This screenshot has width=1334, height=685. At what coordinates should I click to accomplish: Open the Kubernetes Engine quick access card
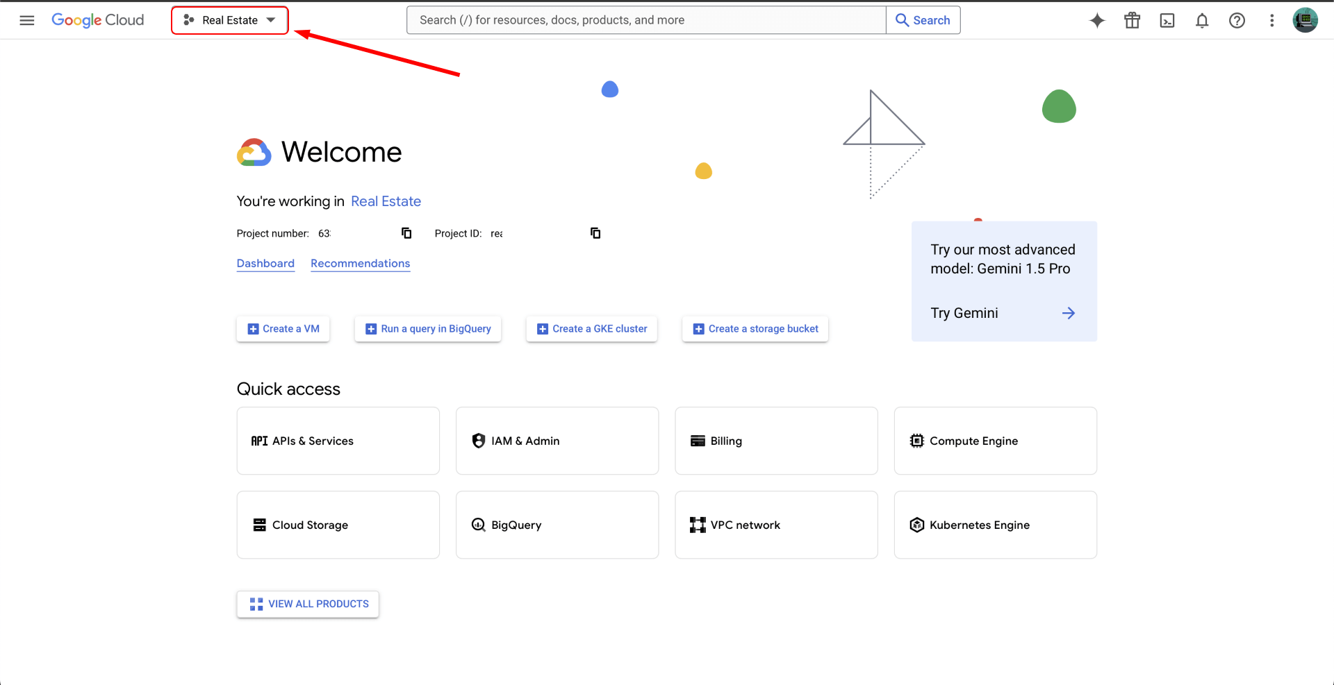(x=995, y=525)
